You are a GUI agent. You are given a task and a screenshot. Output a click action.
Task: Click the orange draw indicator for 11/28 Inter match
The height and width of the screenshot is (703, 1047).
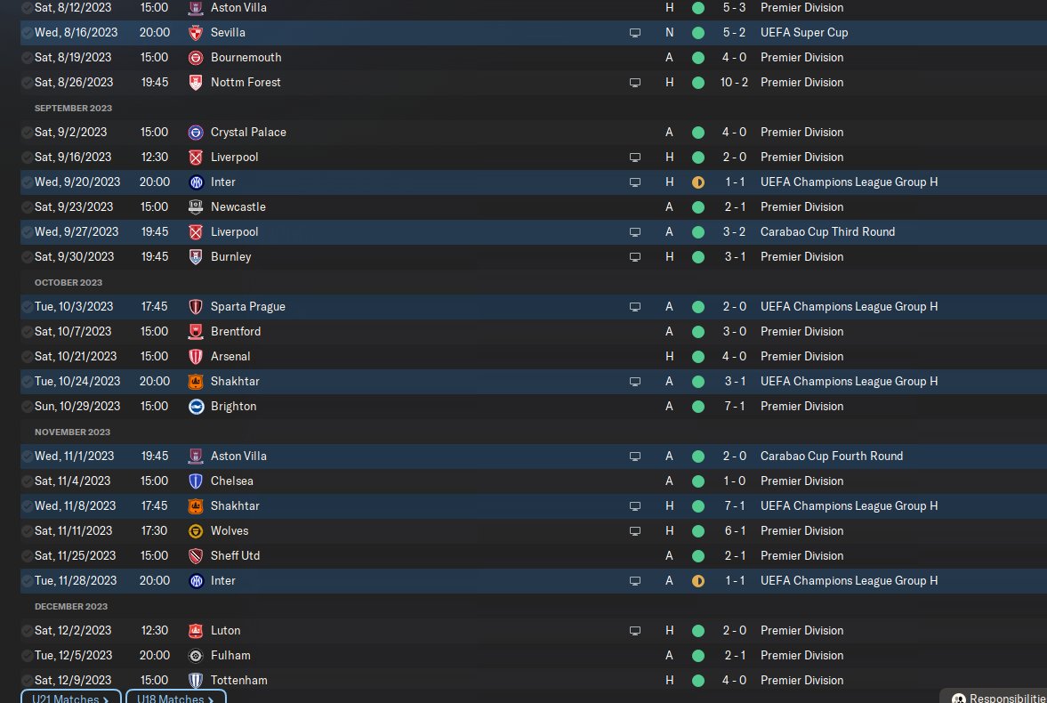click(x=698, y=581)
